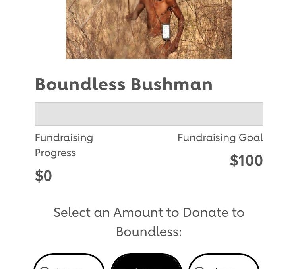Choose the black highlighted middle donation option

click(x=146, y=262)
